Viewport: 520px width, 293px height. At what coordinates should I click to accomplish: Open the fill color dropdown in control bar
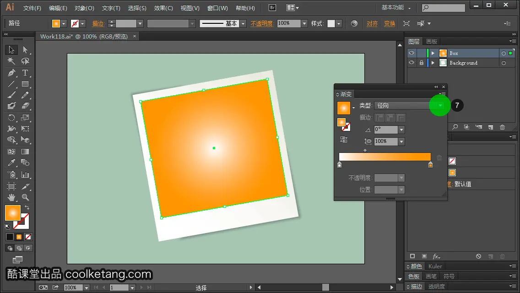click(x=64, y=23)
